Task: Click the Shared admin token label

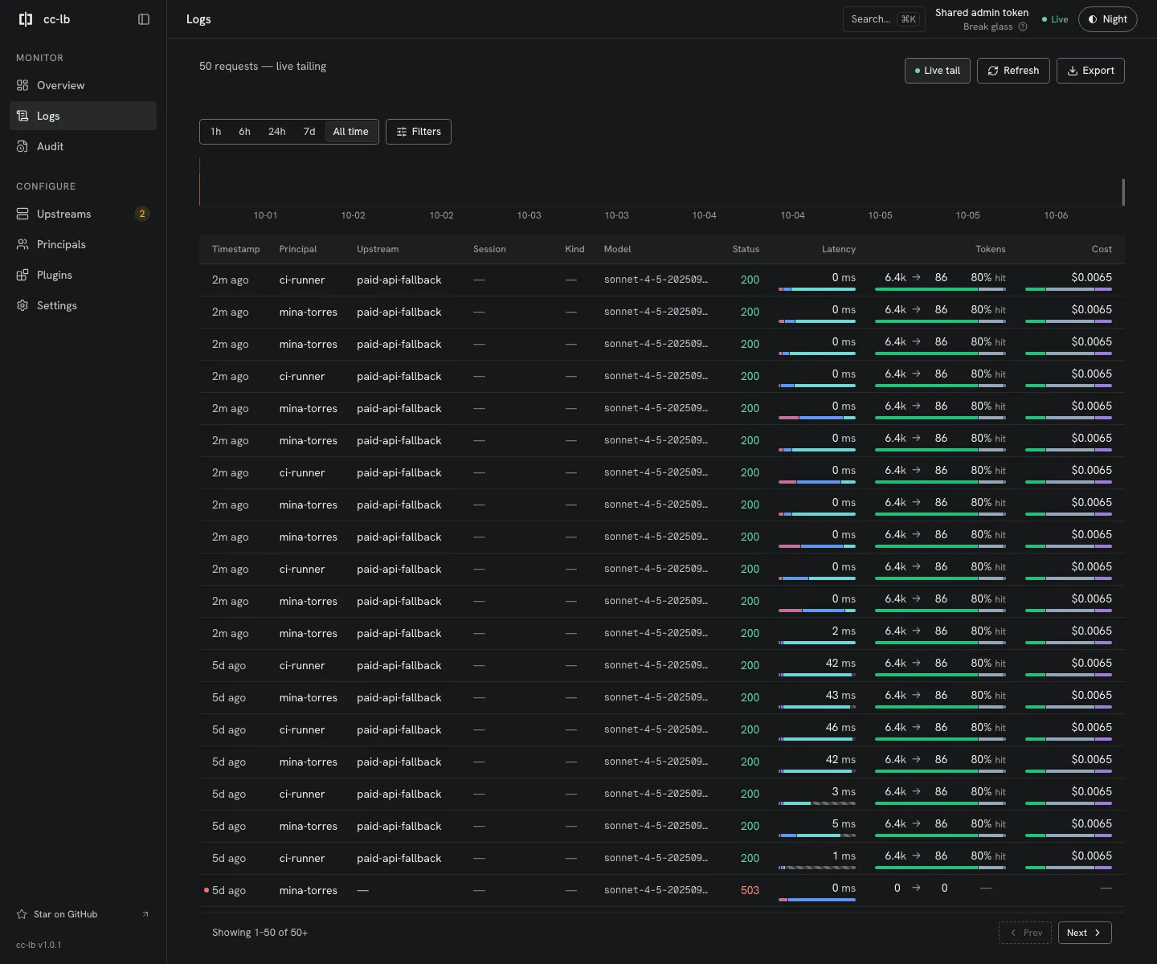Action: pos(982,13)
